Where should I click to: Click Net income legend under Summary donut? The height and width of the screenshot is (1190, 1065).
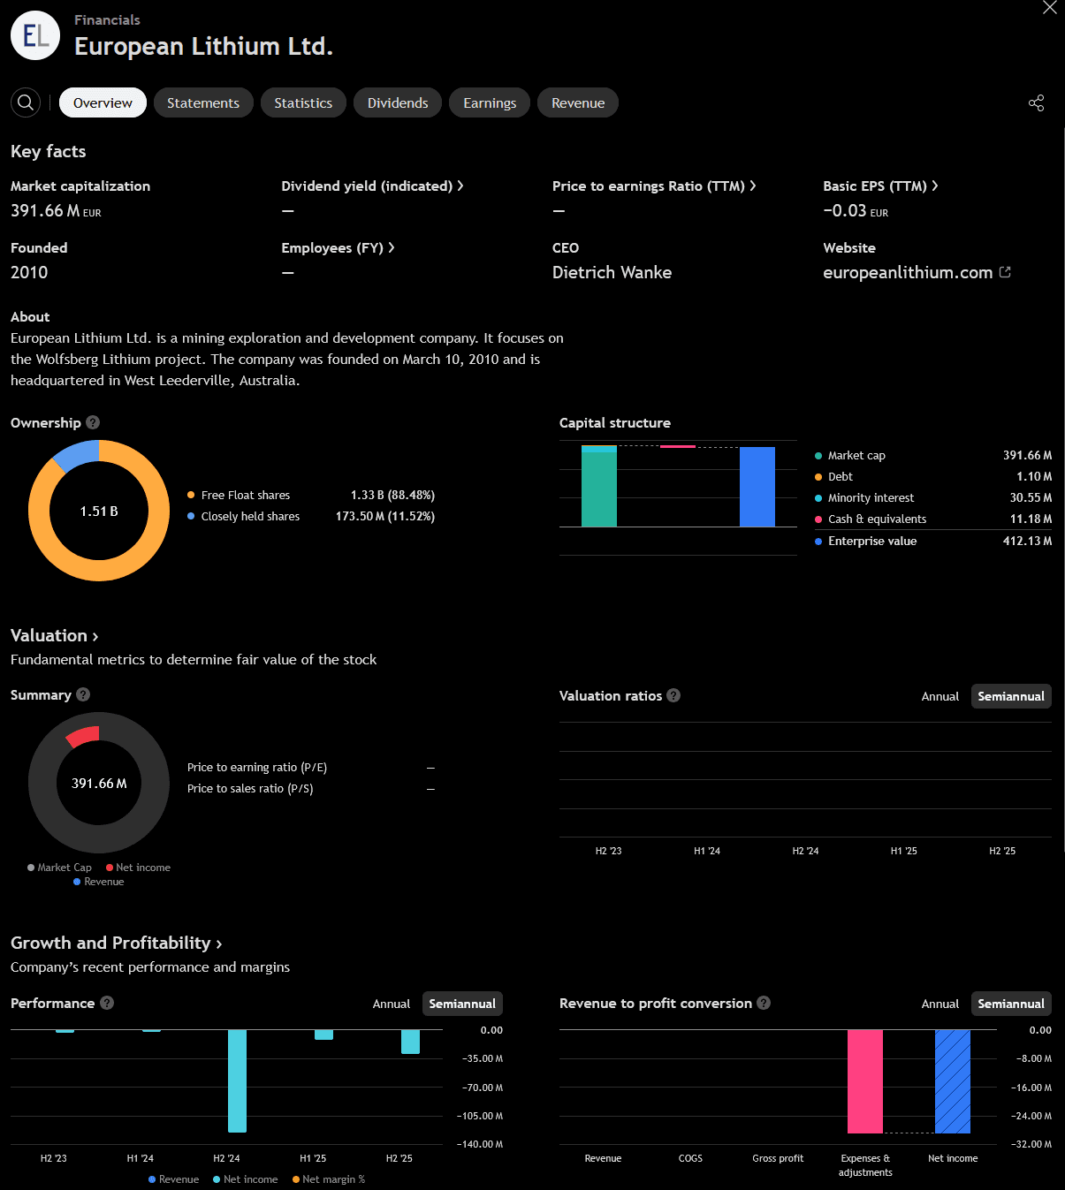coord(138,868)
